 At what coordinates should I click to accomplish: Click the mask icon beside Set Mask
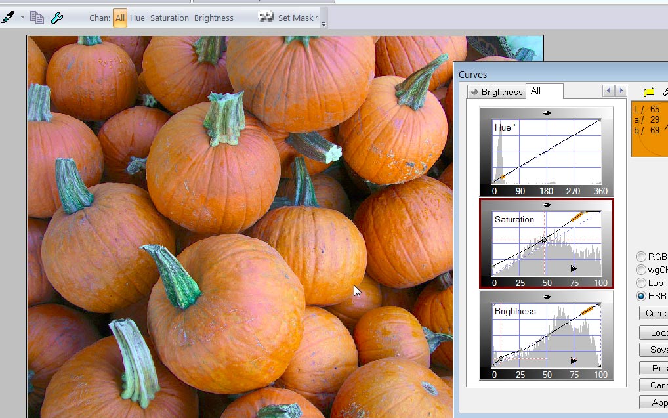[266, 17]
